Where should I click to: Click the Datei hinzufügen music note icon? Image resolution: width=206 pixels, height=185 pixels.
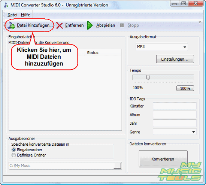point(11,25)
